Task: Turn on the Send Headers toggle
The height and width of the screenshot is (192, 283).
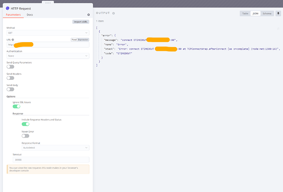Action: [10, 78]
